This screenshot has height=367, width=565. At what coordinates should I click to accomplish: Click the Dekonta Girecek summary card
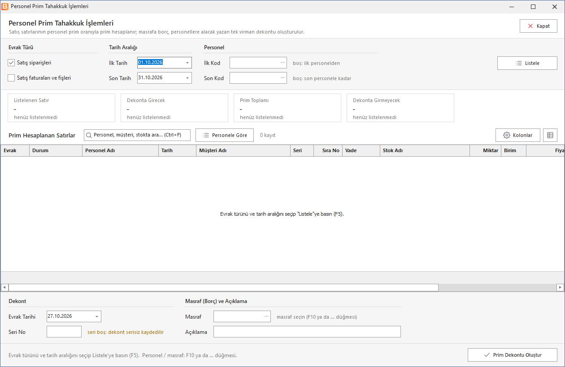(174, 108)
